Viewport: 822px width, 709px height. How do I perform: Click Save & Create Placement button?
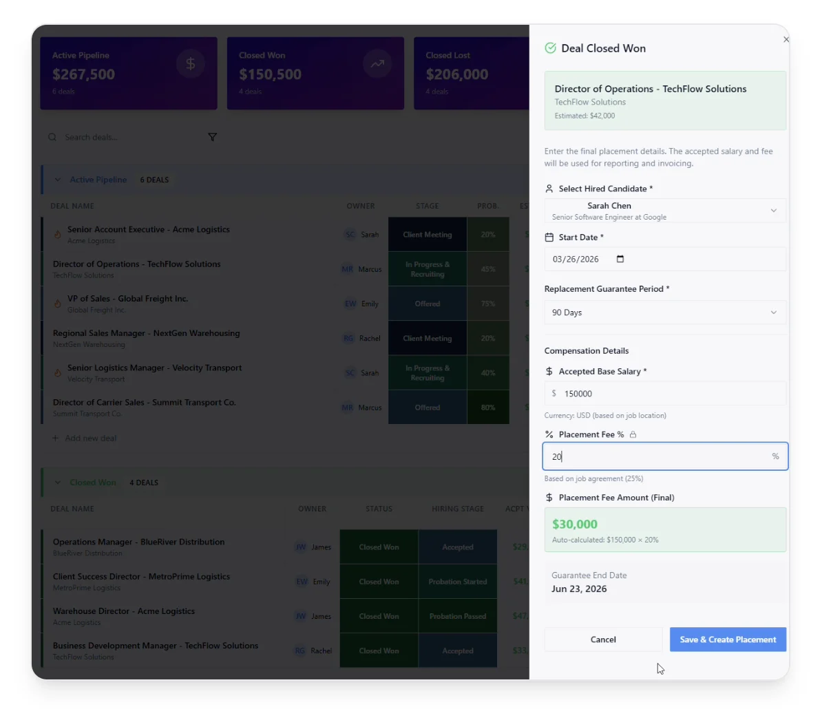tap(728, 639)
